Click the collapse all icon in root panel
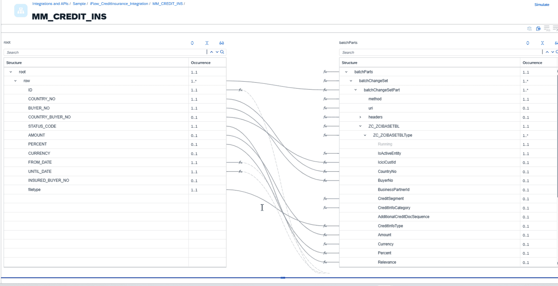The width and height of the screenshot is (558, 286). coord(207,43)
